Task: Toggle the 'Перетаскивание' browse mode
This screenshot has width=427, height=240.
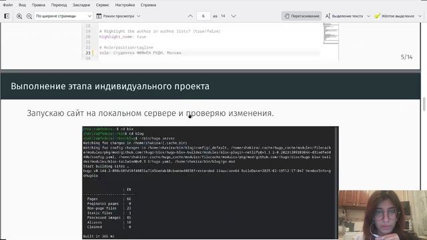Action: tap(302, 16)
